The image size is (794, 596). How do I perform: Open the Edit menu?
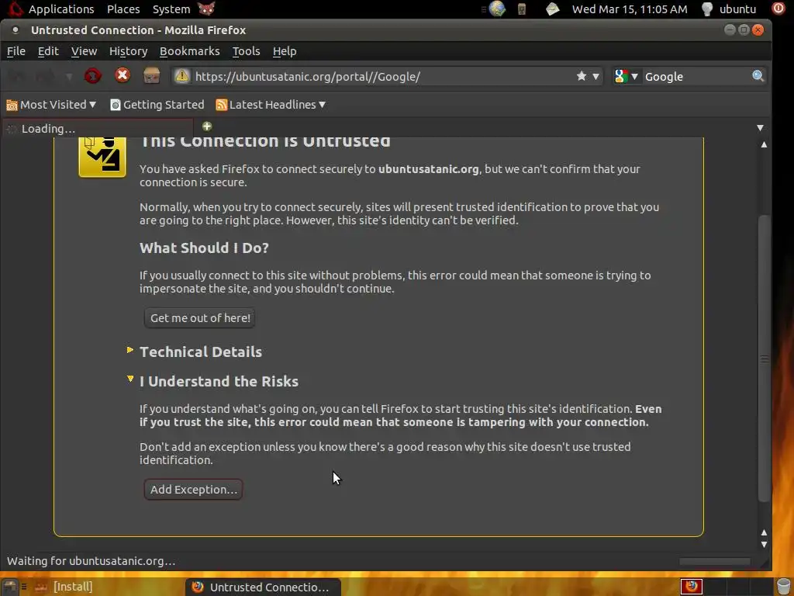point(48,51)
